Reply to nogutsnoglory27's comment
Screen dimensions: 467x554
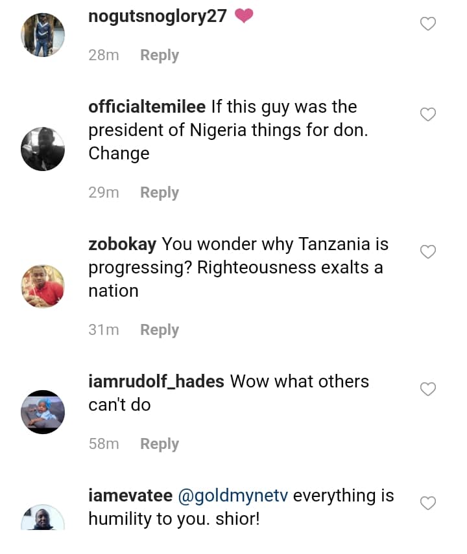159,55
